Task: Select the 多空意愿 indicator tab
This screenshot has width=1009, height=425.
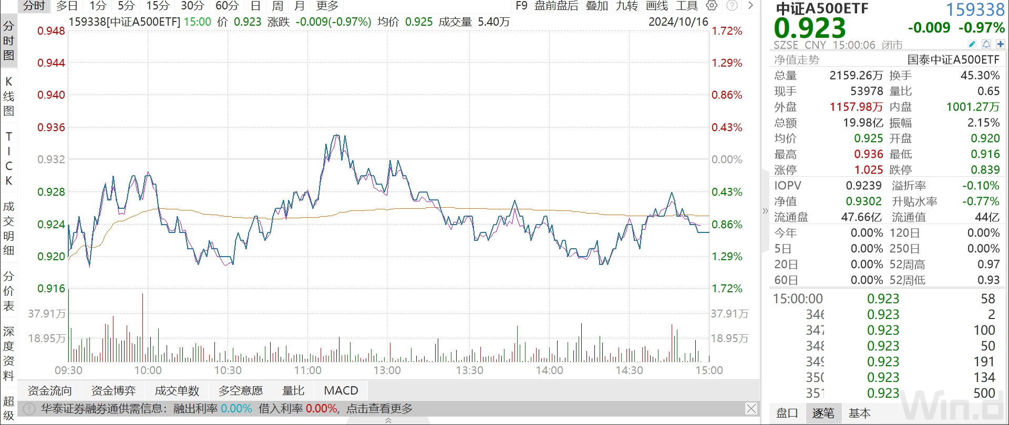Action: click(x=241, y=390)
